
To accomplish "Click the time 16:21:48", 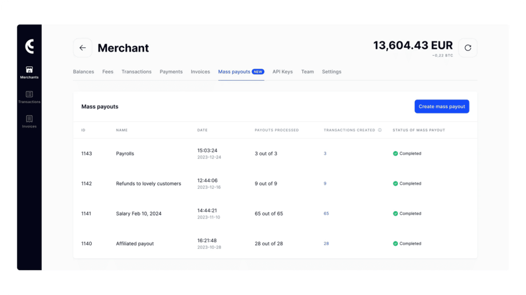I will pos(207,240).
